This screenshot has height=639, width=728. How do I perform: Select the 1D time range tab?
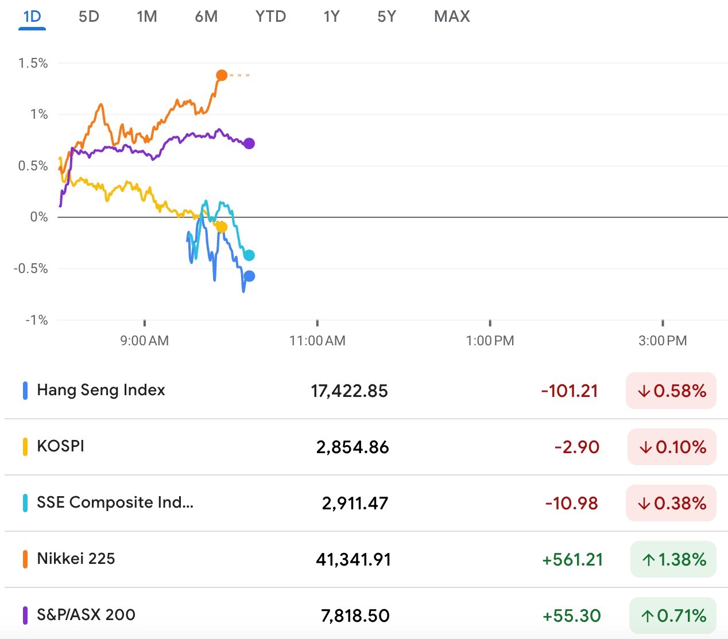(32, 17)
